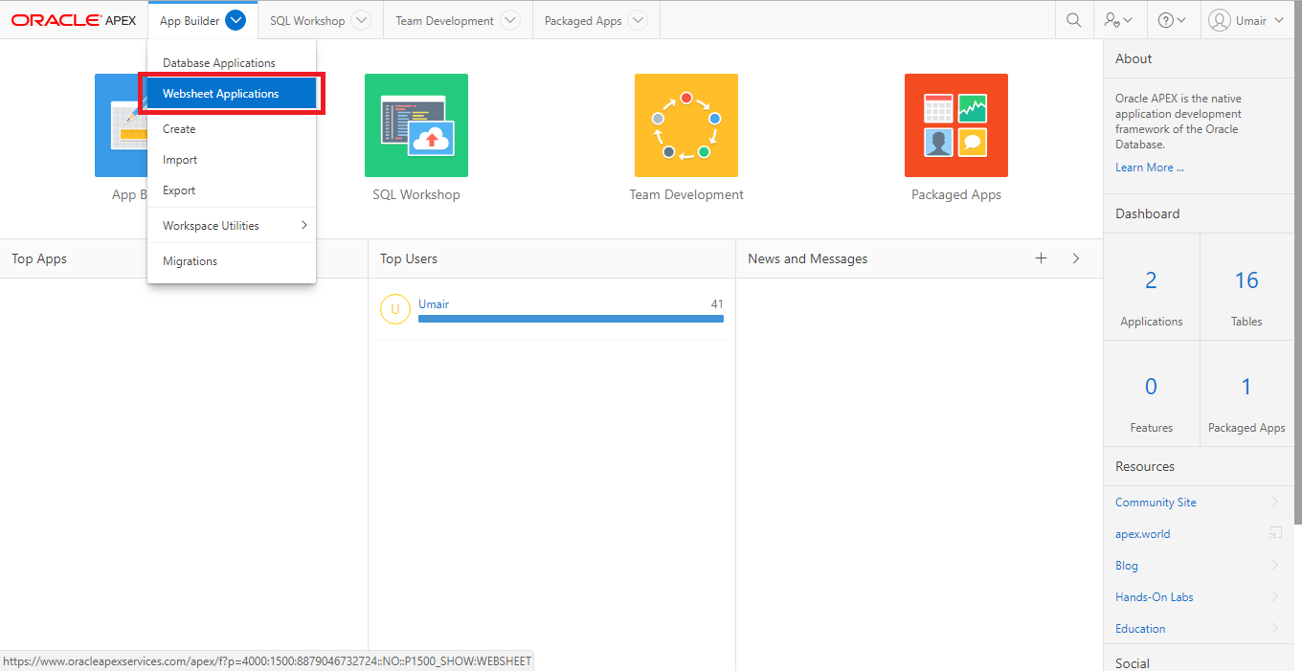Viewport: 1302px width, 671px height.
Task: Open the administration user-key icon menu
Action: click(x=1118, y=20)
